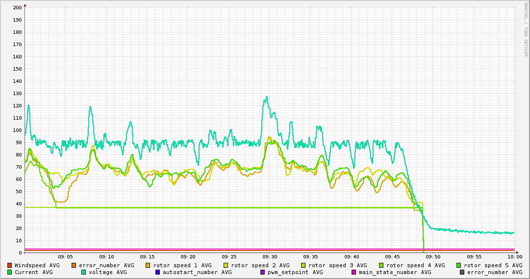Click the purple pwm_setpoint AVG swatch
Viewport: 530px width, 279px height.
pos(262,272)
